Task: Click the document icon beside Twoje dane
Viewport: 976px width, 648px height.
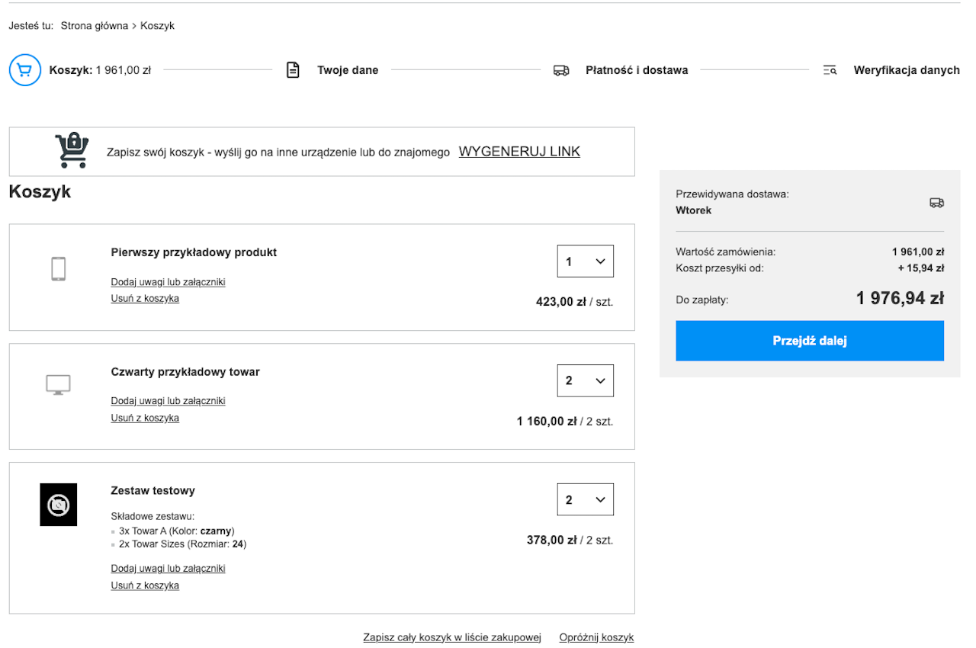Action: coord(293,70)
